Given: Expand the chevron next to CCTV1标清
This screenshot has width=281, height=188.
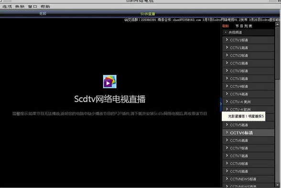Looking at the screenshot, I should [x=227, y=40].
